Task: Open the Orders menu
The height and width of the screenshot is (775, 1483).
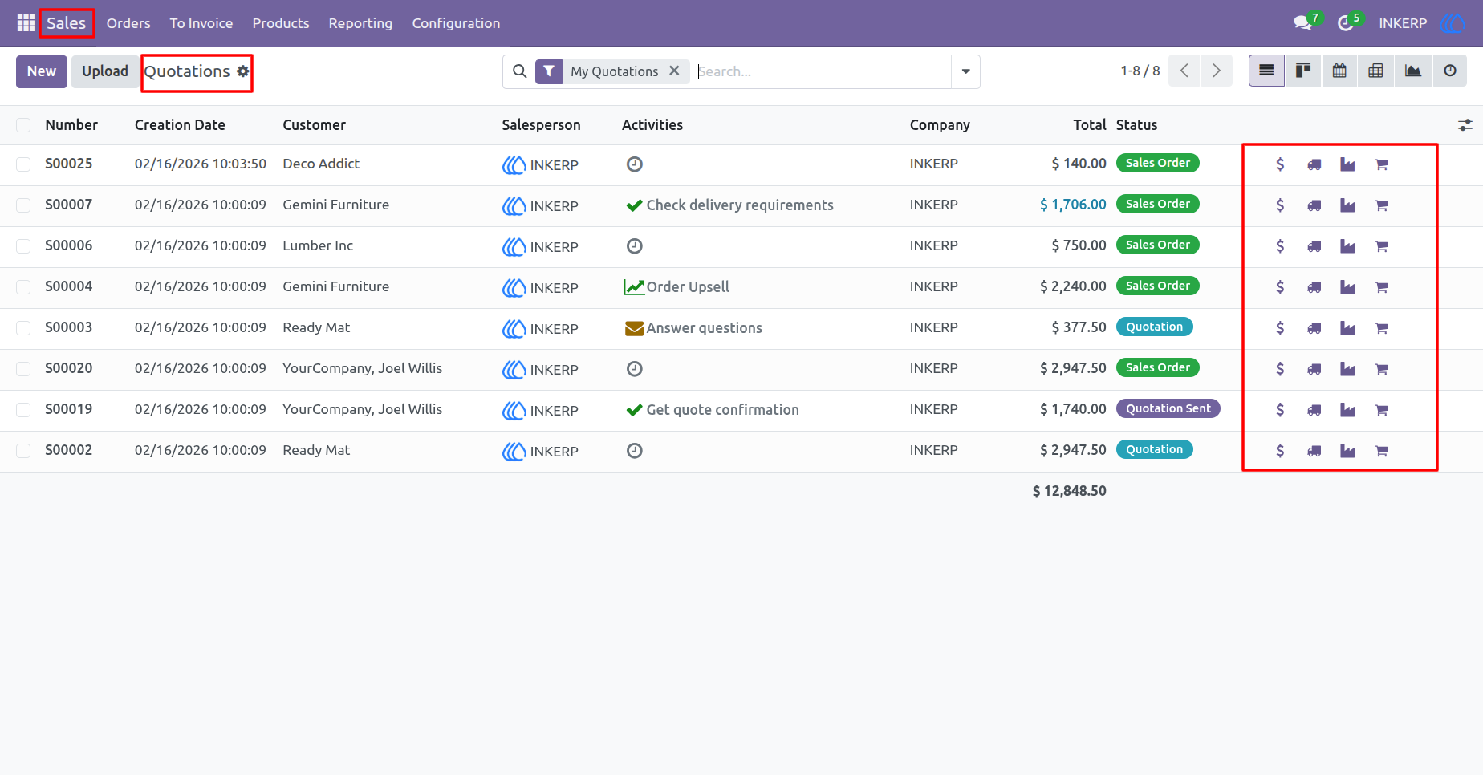Action: [128, 23]
